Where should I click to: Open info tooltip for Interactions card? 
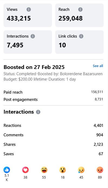tap(33, 36)
